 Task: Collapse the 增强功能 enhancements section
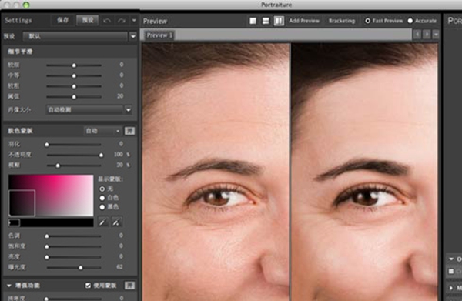coord(9,286)
